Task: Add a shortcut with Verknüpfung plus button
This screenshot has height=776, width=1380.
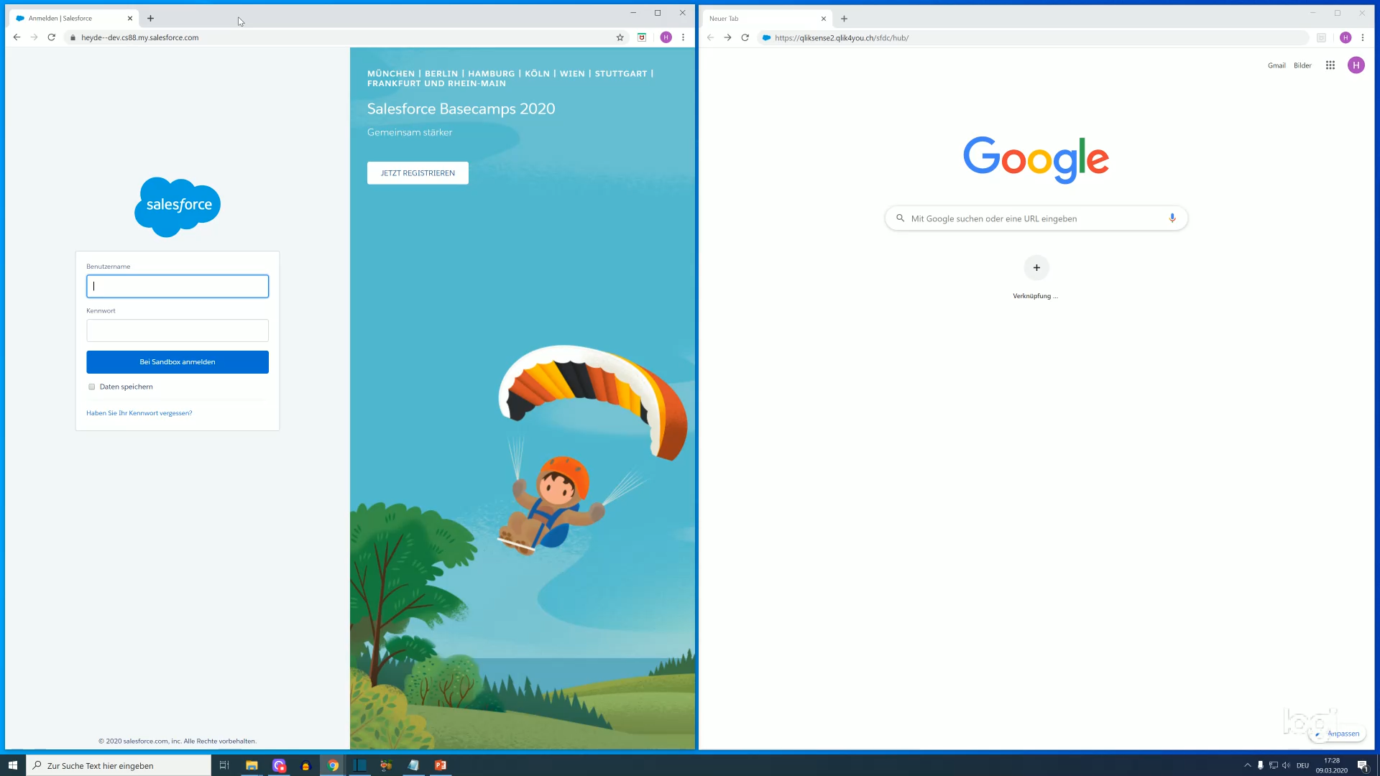Action: (1036, 268)
